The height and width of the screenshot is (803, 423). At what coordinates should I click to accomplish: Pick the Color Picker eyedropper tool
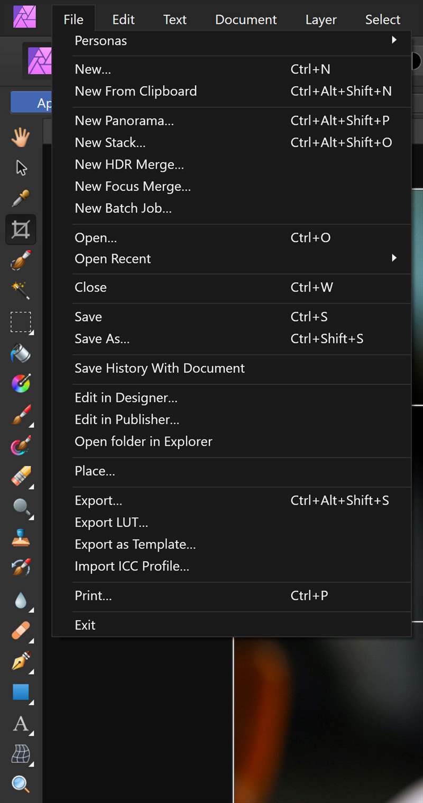point(21,199)
